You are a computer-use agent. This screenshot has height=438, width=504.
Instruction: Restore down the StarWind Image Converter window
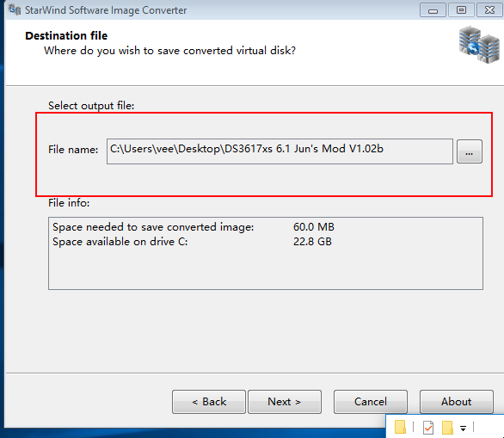point(461,10)
